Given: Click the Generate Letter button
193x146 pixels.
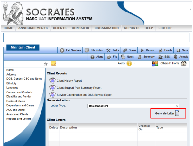Looking at the screenshot, I should coord(167,113).
